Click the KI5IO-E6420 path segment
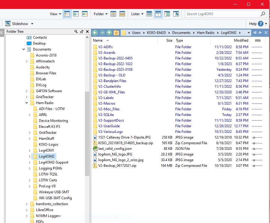270x223 pixels. pos(156,33)
